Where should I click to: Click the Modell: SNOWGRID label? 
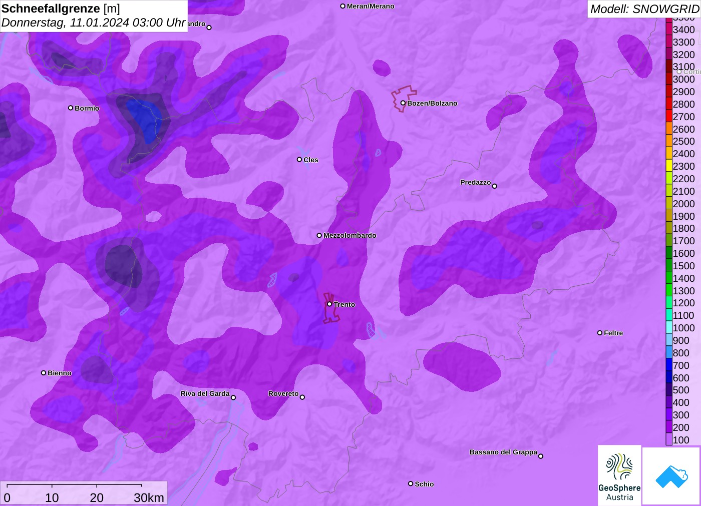point(644,9)
